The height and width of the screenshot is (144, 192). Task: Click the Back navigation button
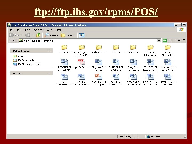point(14,35)
